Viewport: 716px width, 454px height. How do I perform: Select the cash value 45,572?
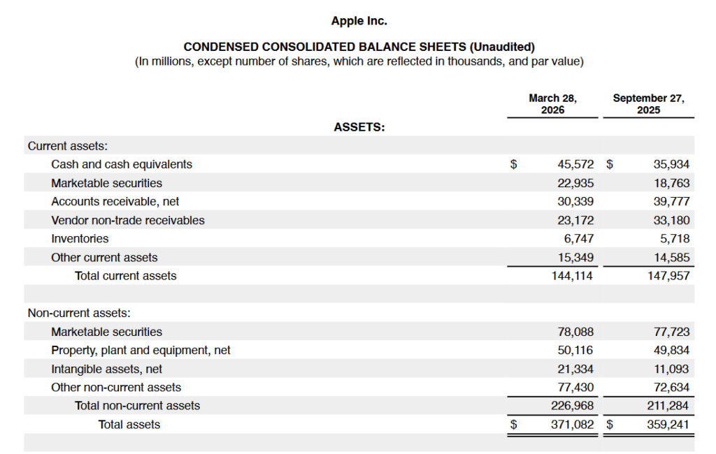click(x=575, y=164)
